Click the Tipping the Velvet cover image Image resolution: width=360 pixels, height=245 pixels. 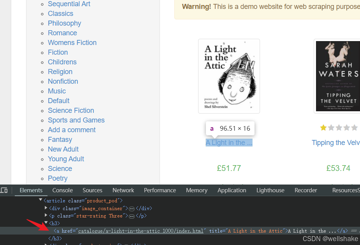[337, 76]
